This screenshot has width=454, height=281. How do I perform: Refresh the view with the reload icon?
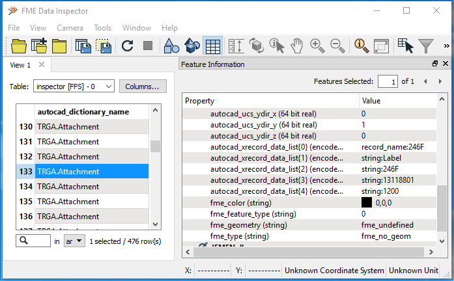(x=128, y=46)
